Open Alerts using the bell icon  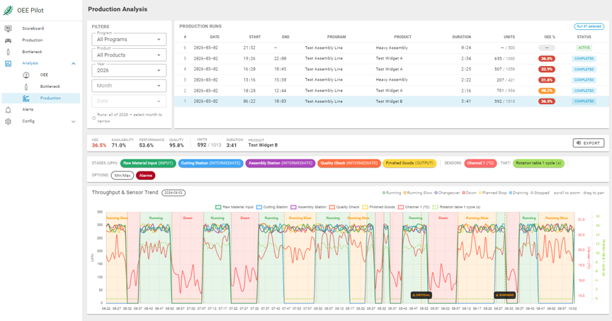tap(8, 110)
